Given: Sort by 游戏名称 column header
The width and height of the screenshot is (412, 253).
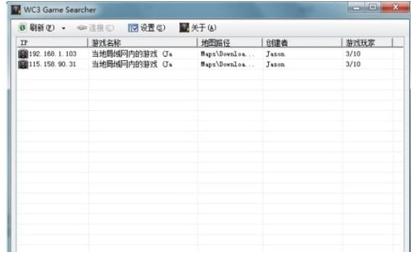Looking at the screenshot, I should coord(143,43).
